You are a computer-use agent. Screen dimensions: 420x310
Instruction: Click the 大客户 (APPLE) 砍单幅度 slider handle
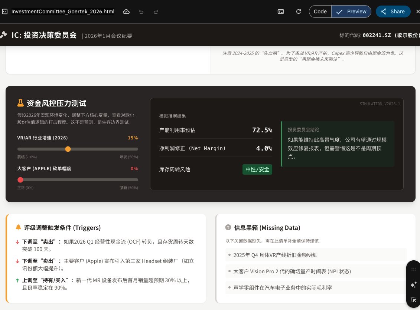pyautogui.click(x=20, y=180)
